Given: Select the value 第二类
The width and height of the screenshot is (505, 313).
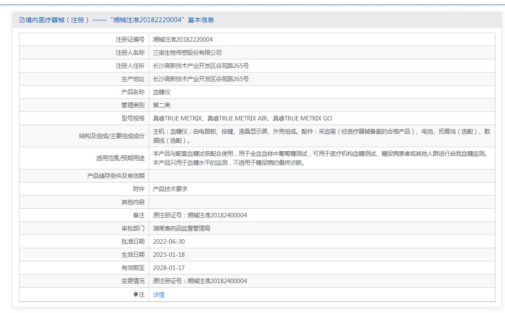Looking at the screenshot, I should 162,105.
